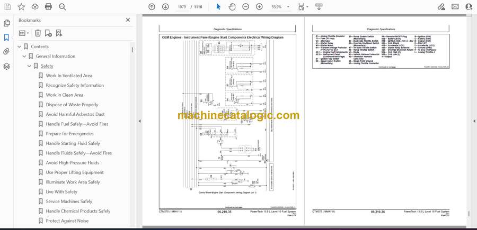Collapse left navigation pane arrow
Screen dimensions: 477x230
(139, 121)
